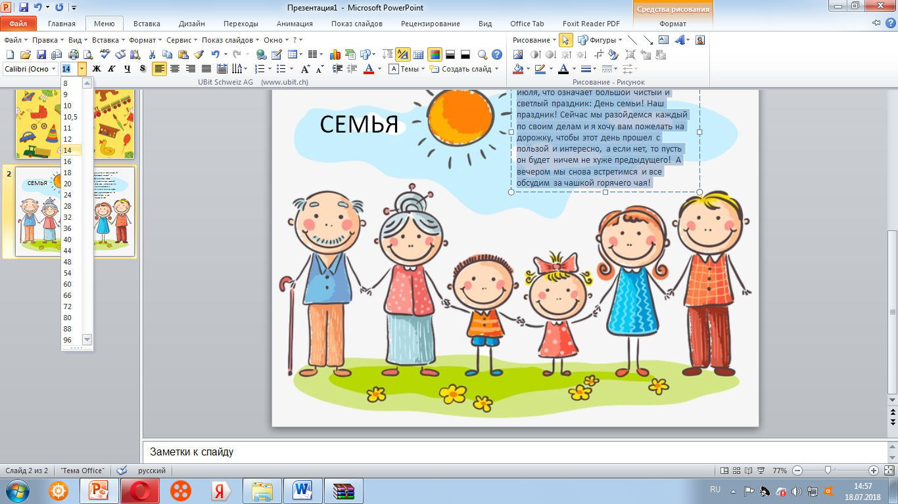The width and height of the screenshot is (898, 504).
Task: Toggle bold formatting (Ж)
Action: pos(96,69)
